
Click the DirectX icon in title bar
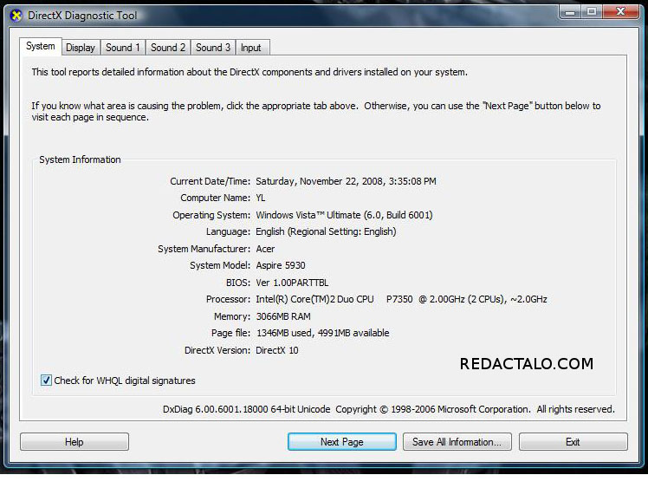point(15,15)
